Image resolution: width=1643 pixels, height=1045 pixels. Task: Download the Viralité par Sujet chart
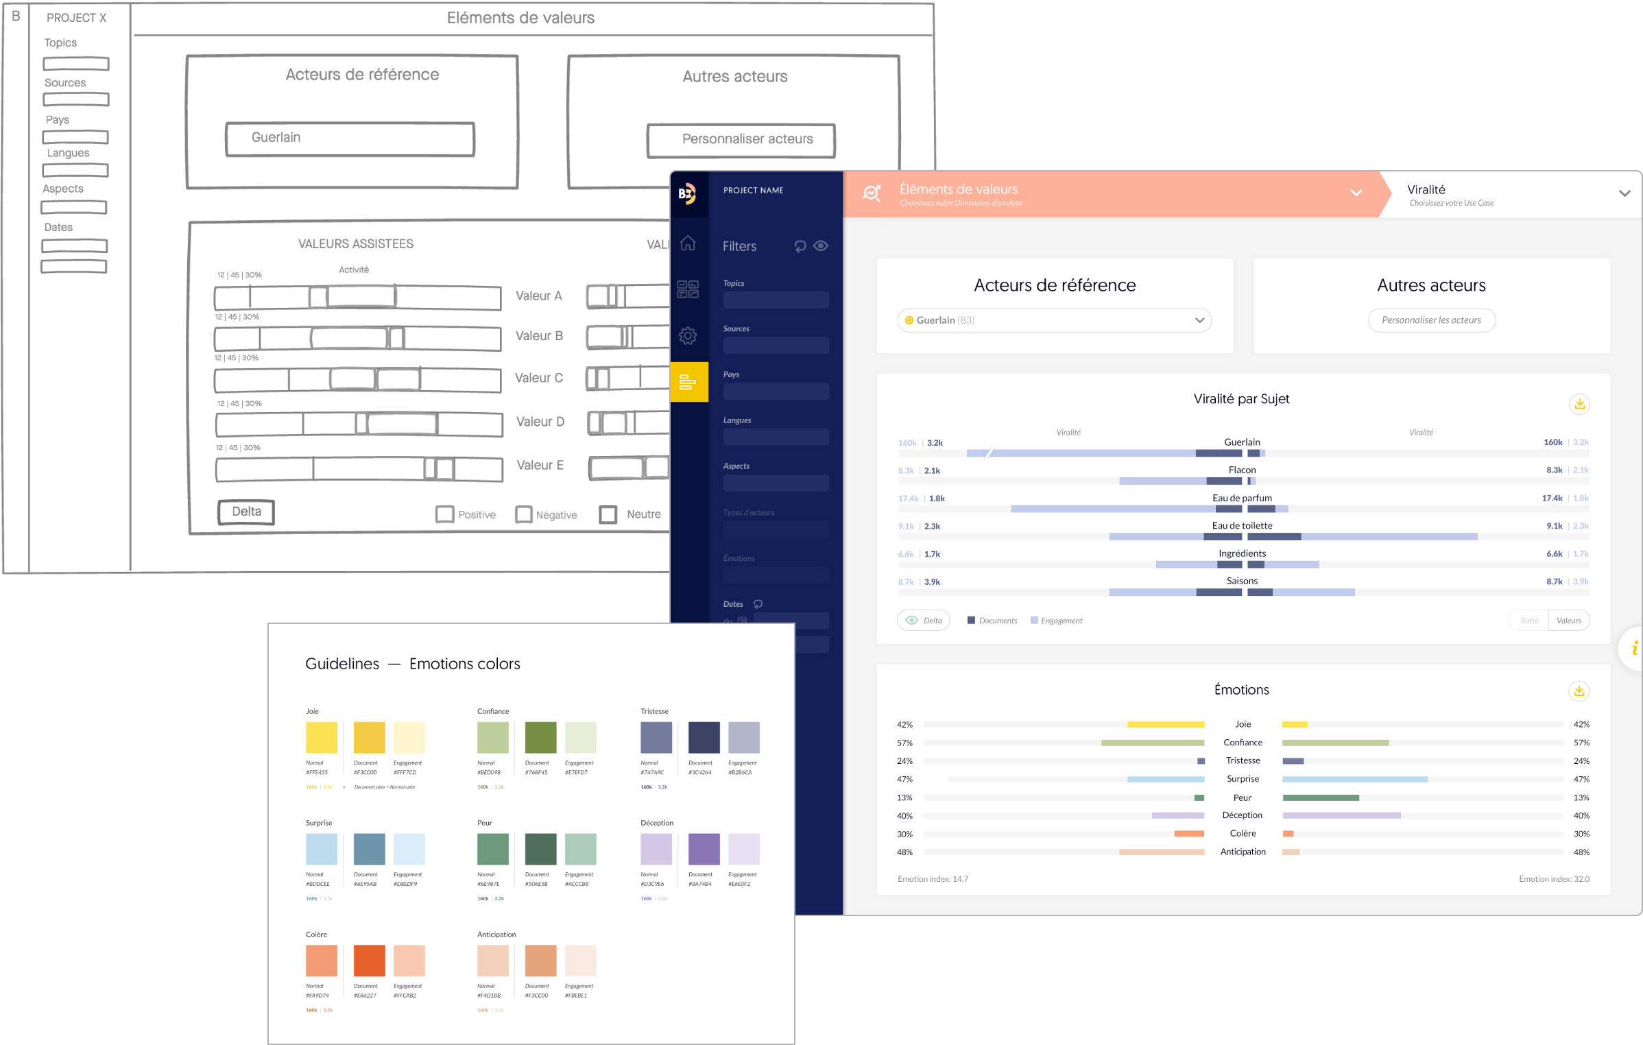[1579, 405]
